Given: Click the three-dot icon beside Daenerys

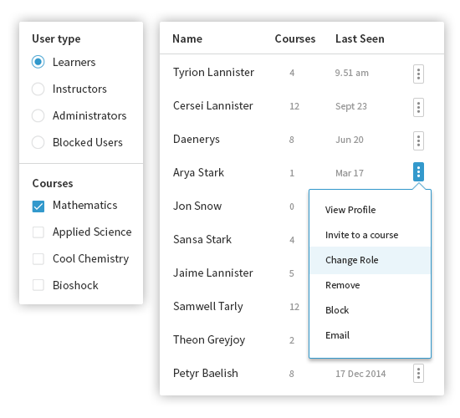Looking at the screenshot, I should click(x=418, y=140).
